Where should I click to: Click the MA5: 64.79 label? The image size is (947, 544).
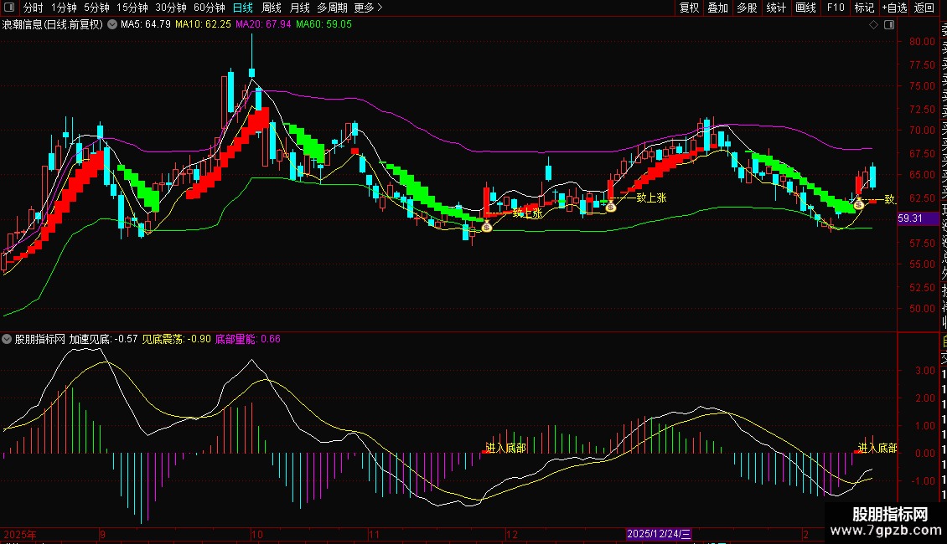[x=146, y=25]
